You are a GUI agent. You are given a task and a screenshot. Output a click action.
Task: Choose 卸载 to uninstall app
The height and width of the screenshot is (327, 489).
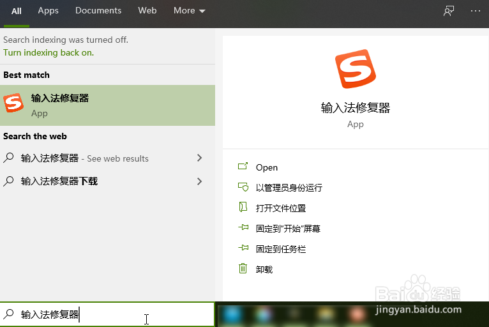pyautogui.click(x=264, y=270)
